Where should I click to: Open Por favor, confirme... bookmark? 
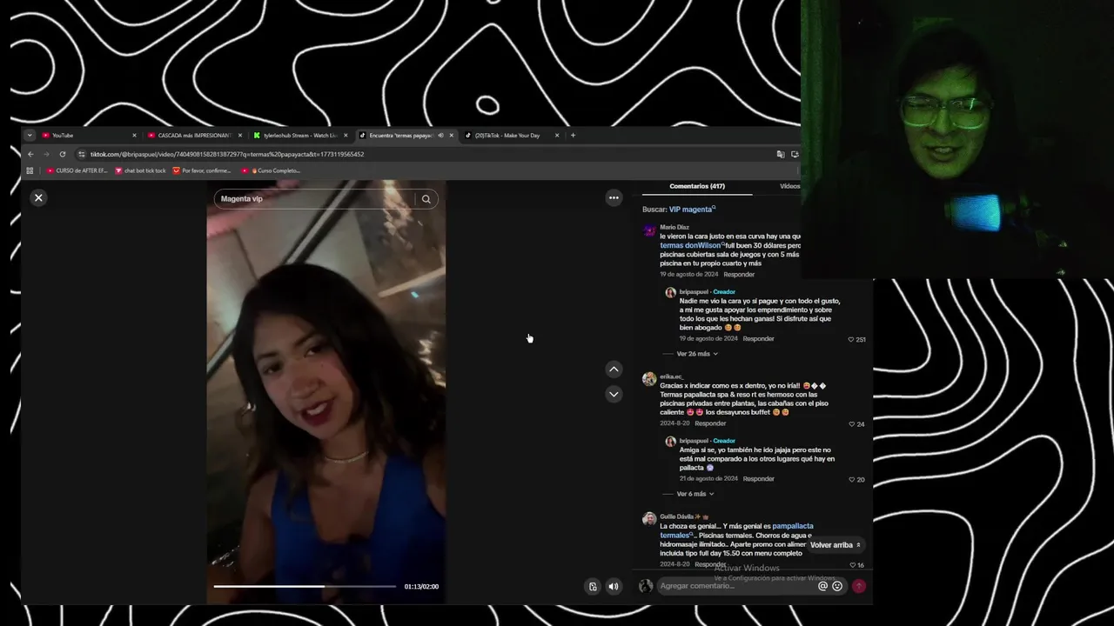202,170
